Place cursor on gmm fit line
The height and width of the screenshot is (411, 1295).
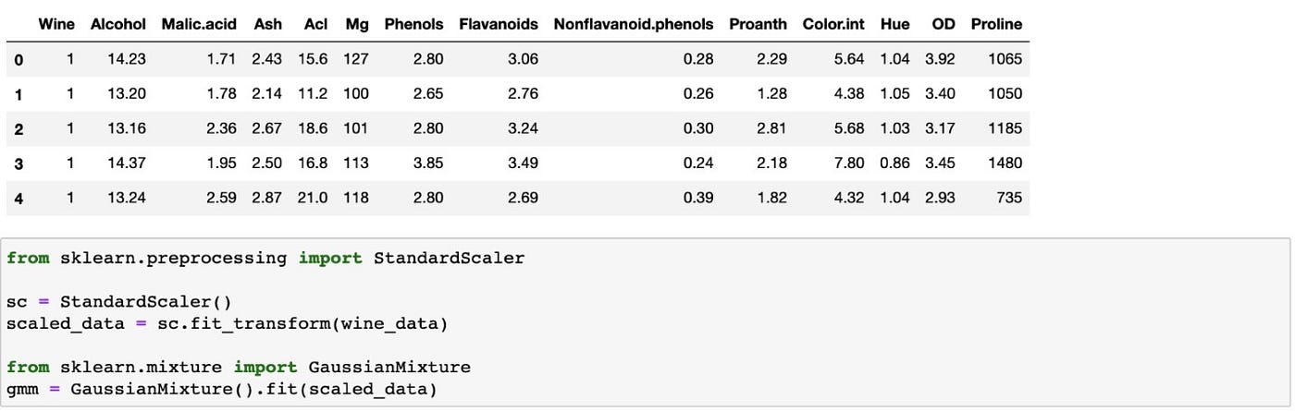(222, 389)
